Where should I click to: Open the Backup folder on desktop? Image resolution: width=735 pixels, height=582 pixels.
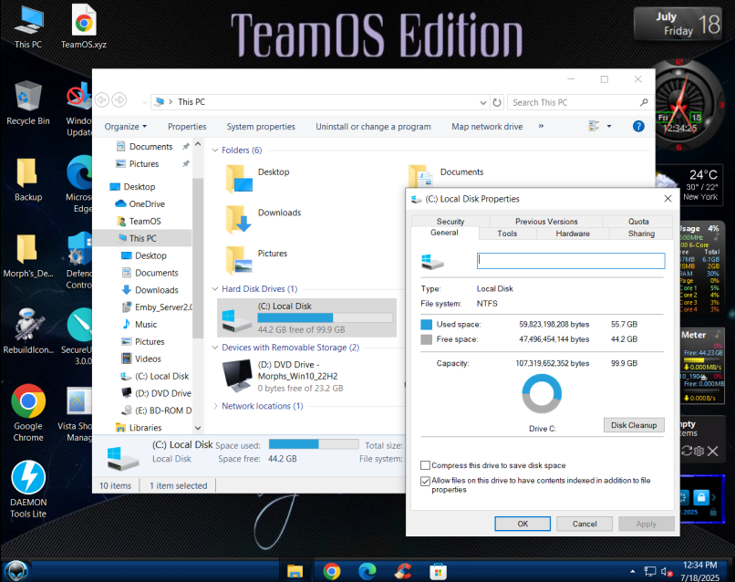tap(28, 180)
